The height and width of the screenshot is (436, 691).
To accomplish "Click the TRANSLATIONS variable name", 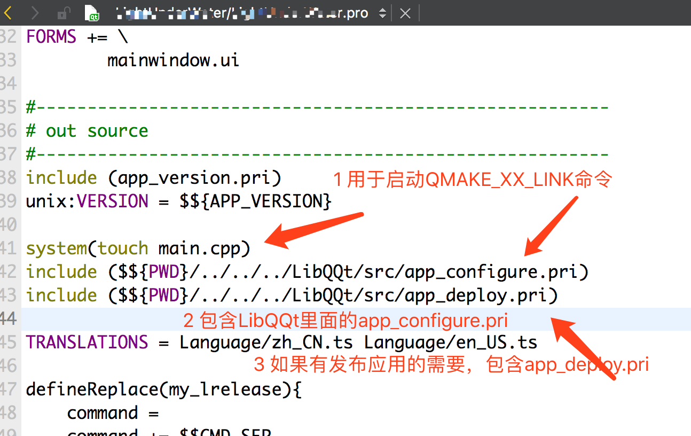I will [x=87, y=342].
